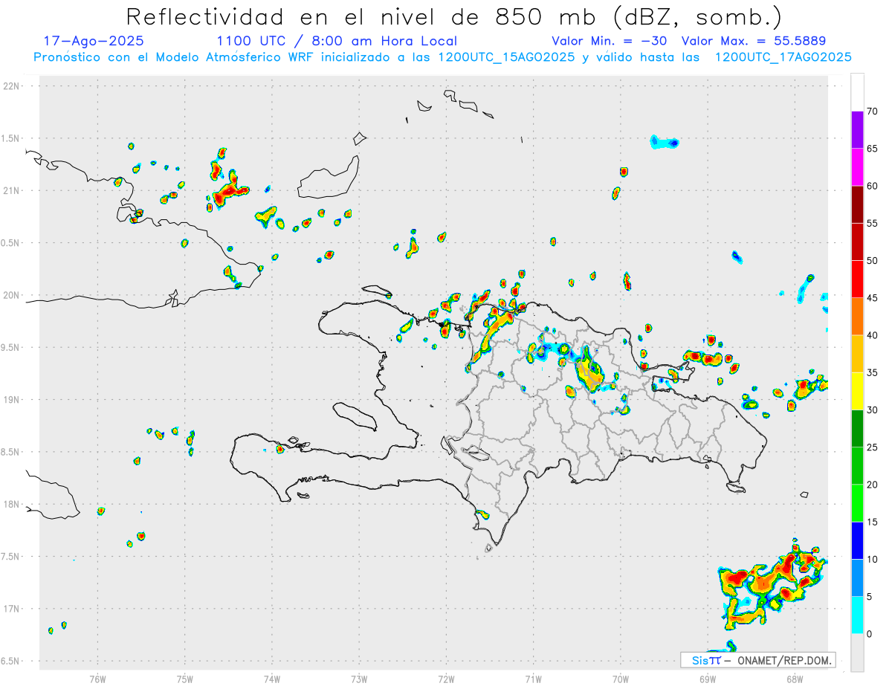Click the '76W' longitude label
The width and height of the screenshot is (892, 689).
point(97,679)
